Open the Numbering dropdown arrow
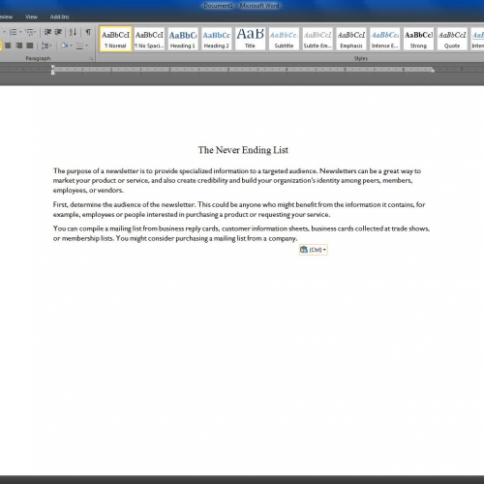Viewport: 484px width, 484px height. pos(20,32)
